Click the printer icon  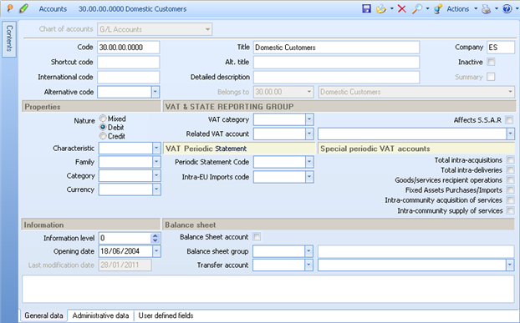[x=487, y=8]
